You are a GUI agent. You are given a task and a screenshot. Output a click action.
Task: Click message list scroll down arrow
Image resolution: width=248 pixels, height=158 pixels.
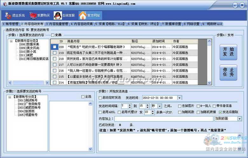point(209,83)
